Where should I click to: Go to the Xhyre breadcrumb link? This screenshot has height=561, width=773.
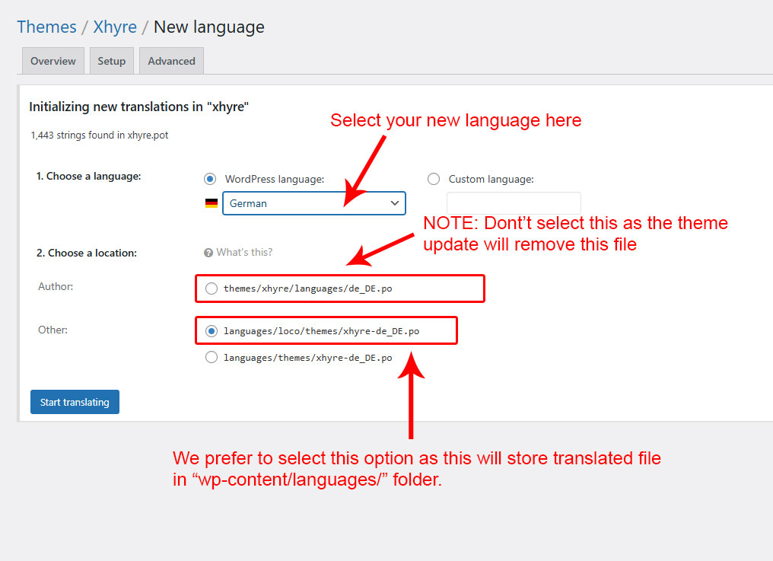[115, 27]
